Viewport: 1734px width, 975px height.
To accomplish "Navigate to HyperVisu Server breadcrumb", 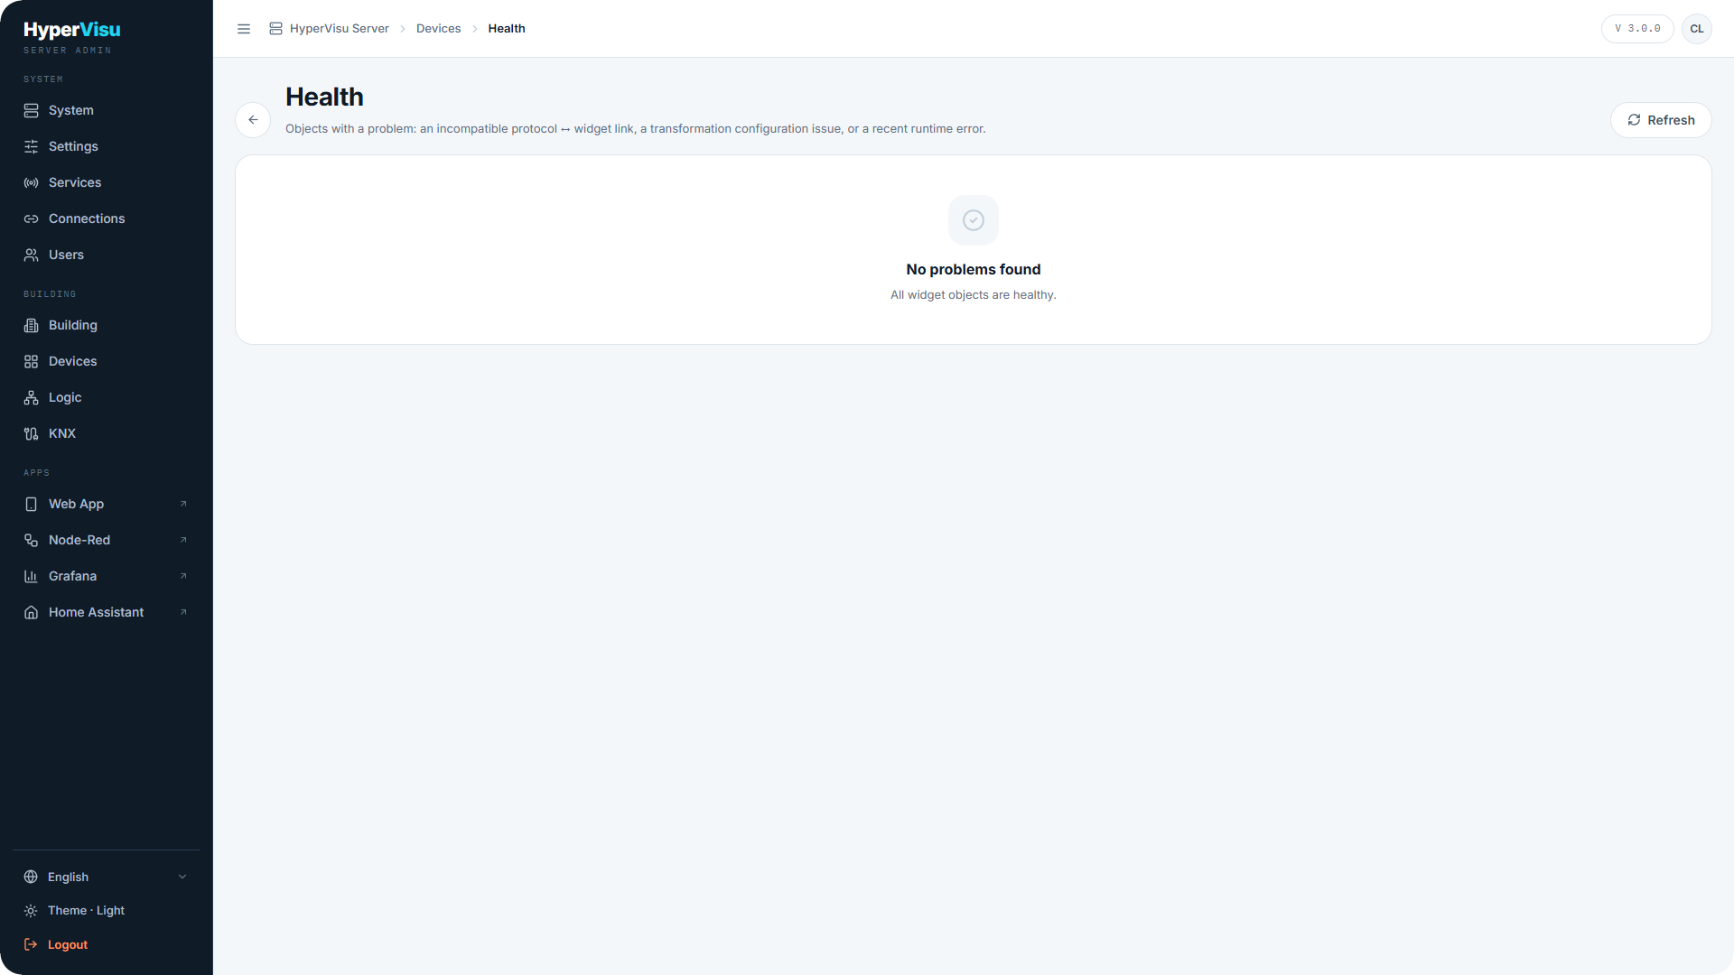I will coord(340,29).
